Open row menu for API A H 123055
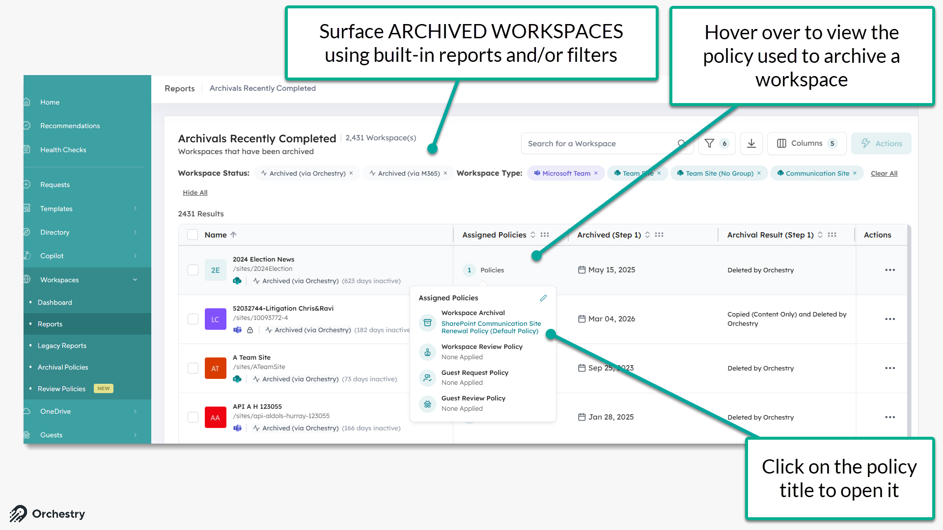 click(x=890, y=417)
